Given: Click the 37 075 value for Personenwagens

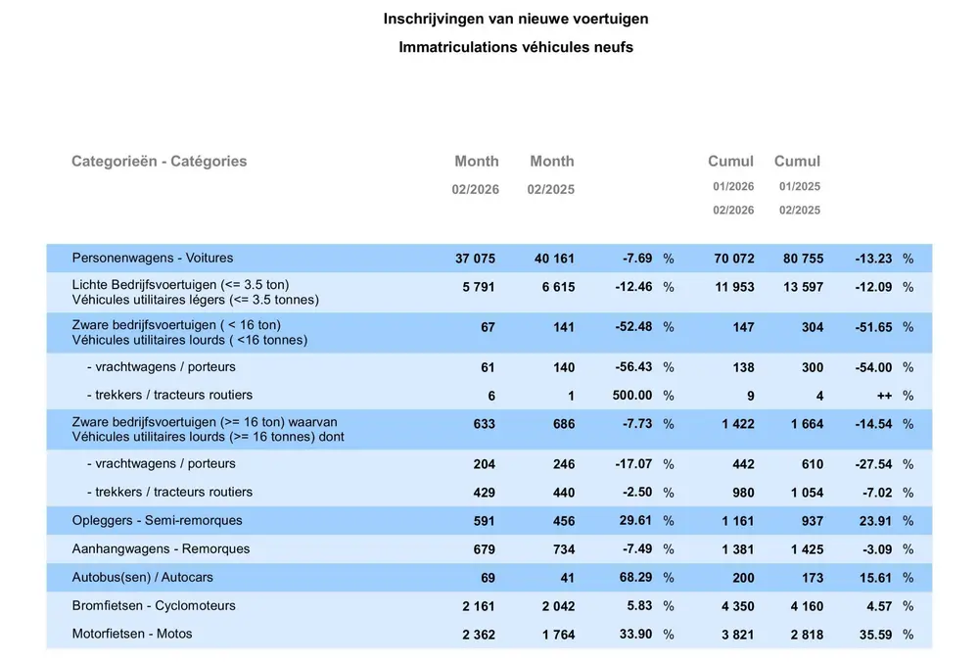Looking at the screenshot, I should (475, 260).
